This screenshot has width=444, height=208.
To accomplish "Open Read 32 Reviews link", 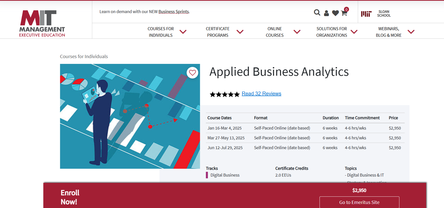I will coord(261,94).
